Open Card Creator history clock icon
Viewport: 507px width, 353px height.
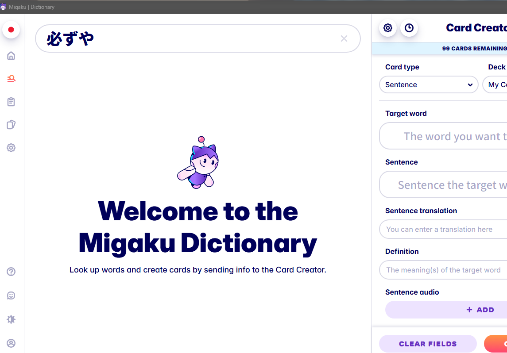(409, 28)
